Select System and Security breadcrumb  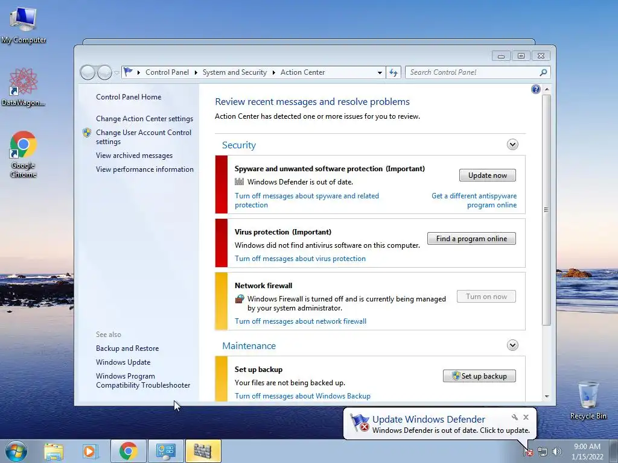pos(235,72)
